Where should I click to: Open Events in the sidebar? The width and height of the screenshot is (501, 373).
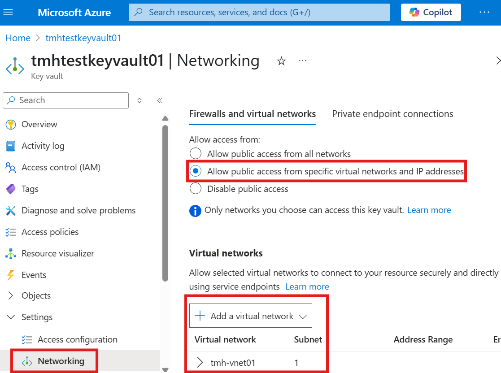tap(34, 275)
